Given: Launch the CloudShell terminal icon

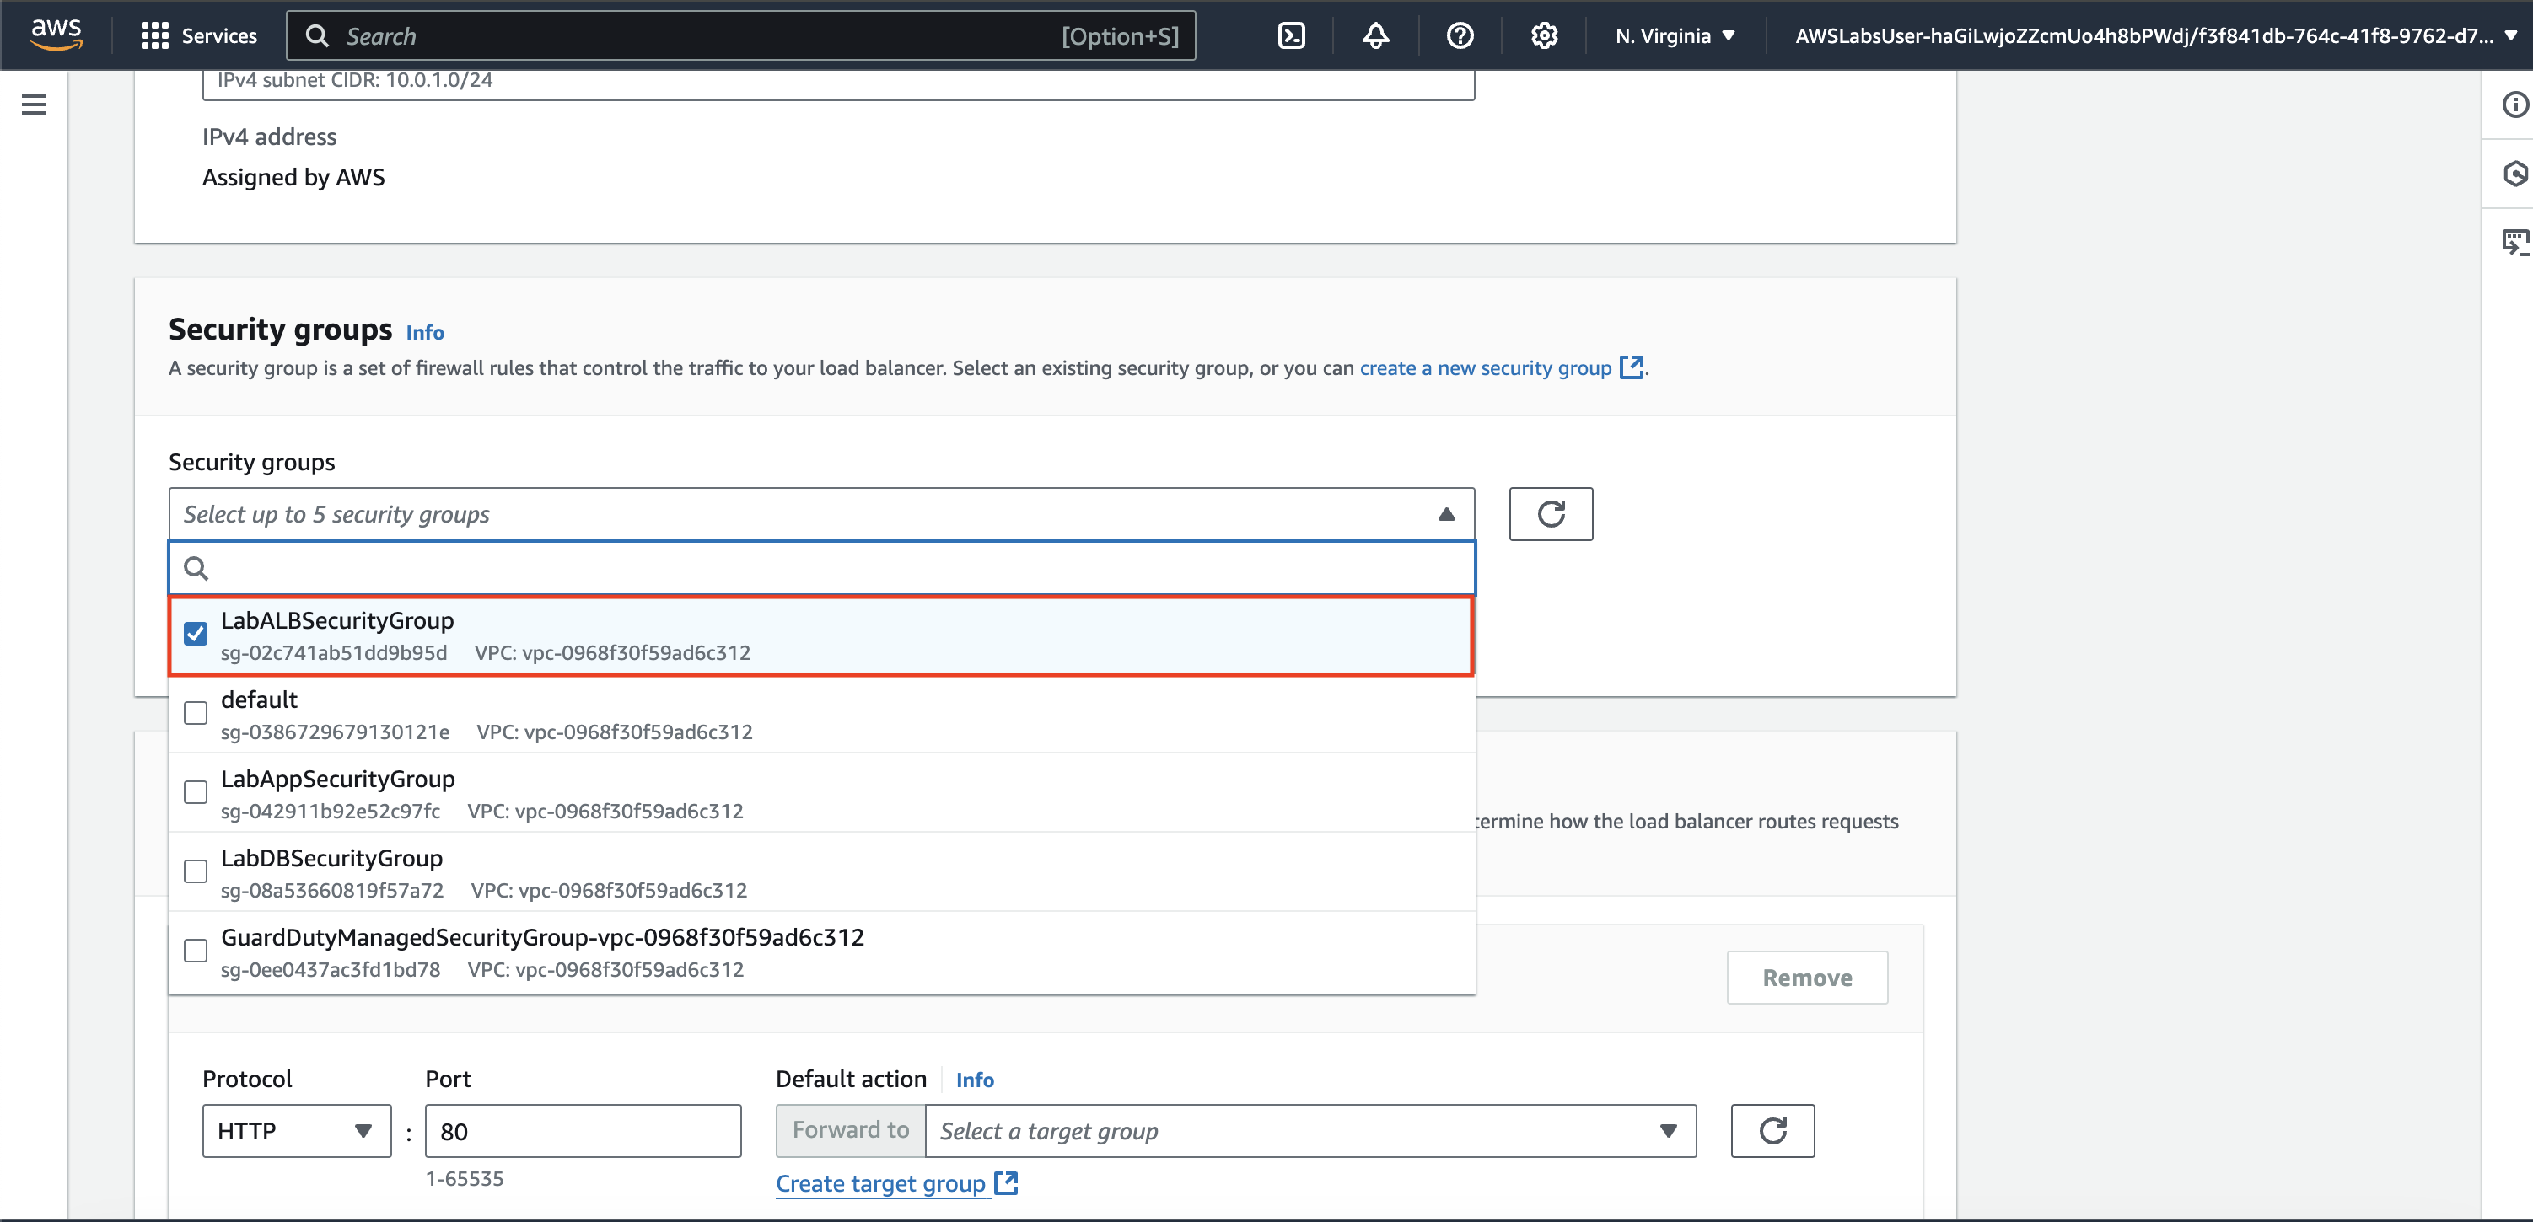Looking at the screenshot, I should 1291,36.
